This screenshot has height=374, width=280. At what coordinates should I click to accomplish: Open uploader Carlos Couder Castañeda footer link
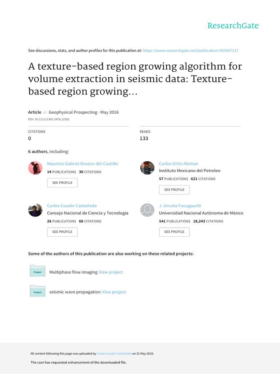(114, 354)
